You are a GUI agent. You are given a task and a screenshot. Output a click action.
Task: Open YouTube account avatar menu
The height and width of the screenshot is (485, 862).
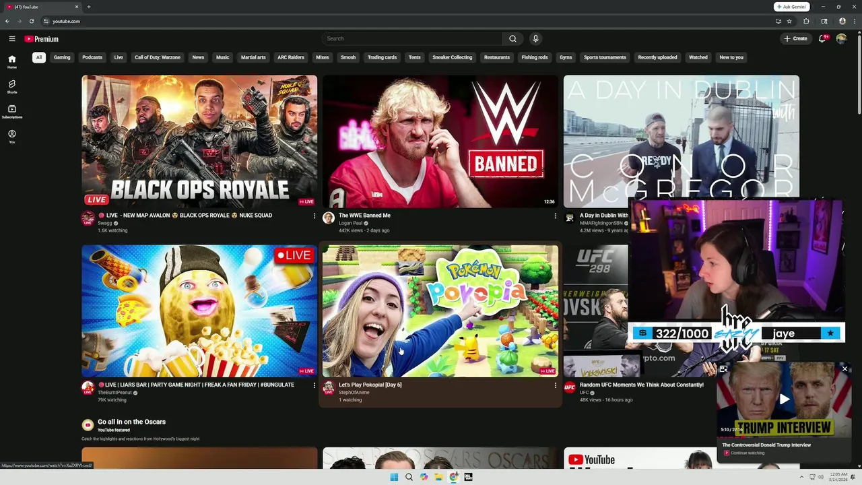841,39
